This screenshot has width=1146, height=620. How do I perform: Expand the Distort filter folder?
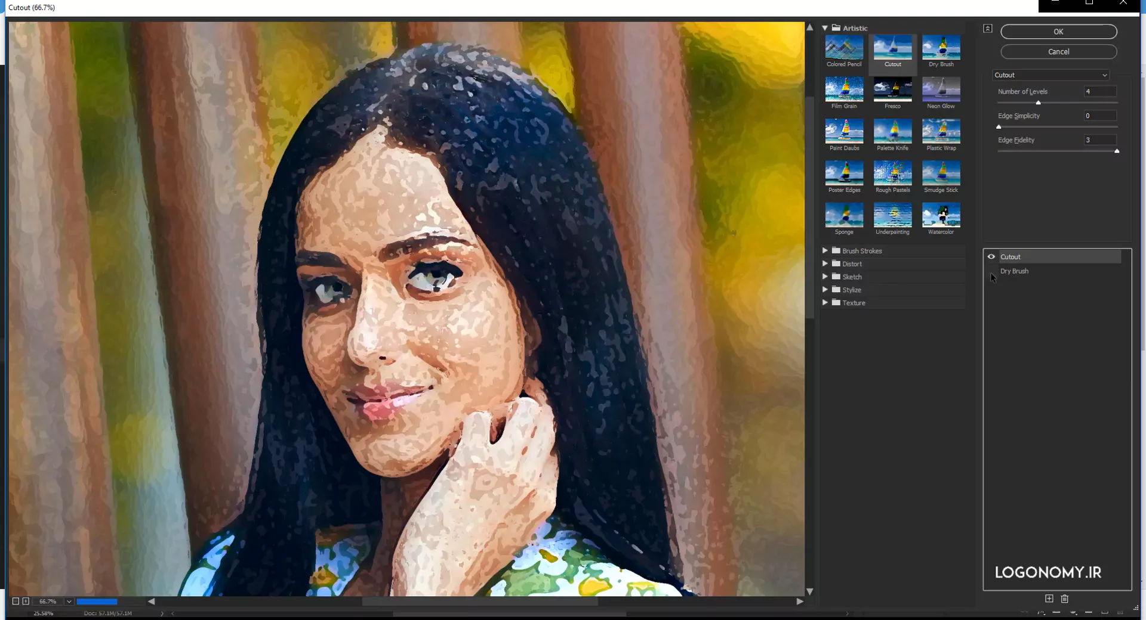coord(825,263)
